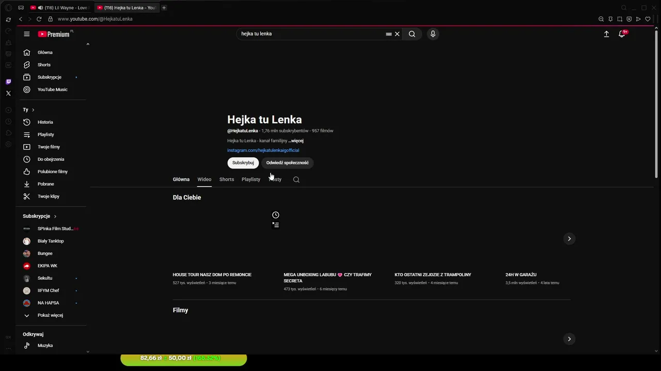Open video MEGA UNBOXING LABUBU
This screenshot has width=661, height=371.
tap(327, 278)
